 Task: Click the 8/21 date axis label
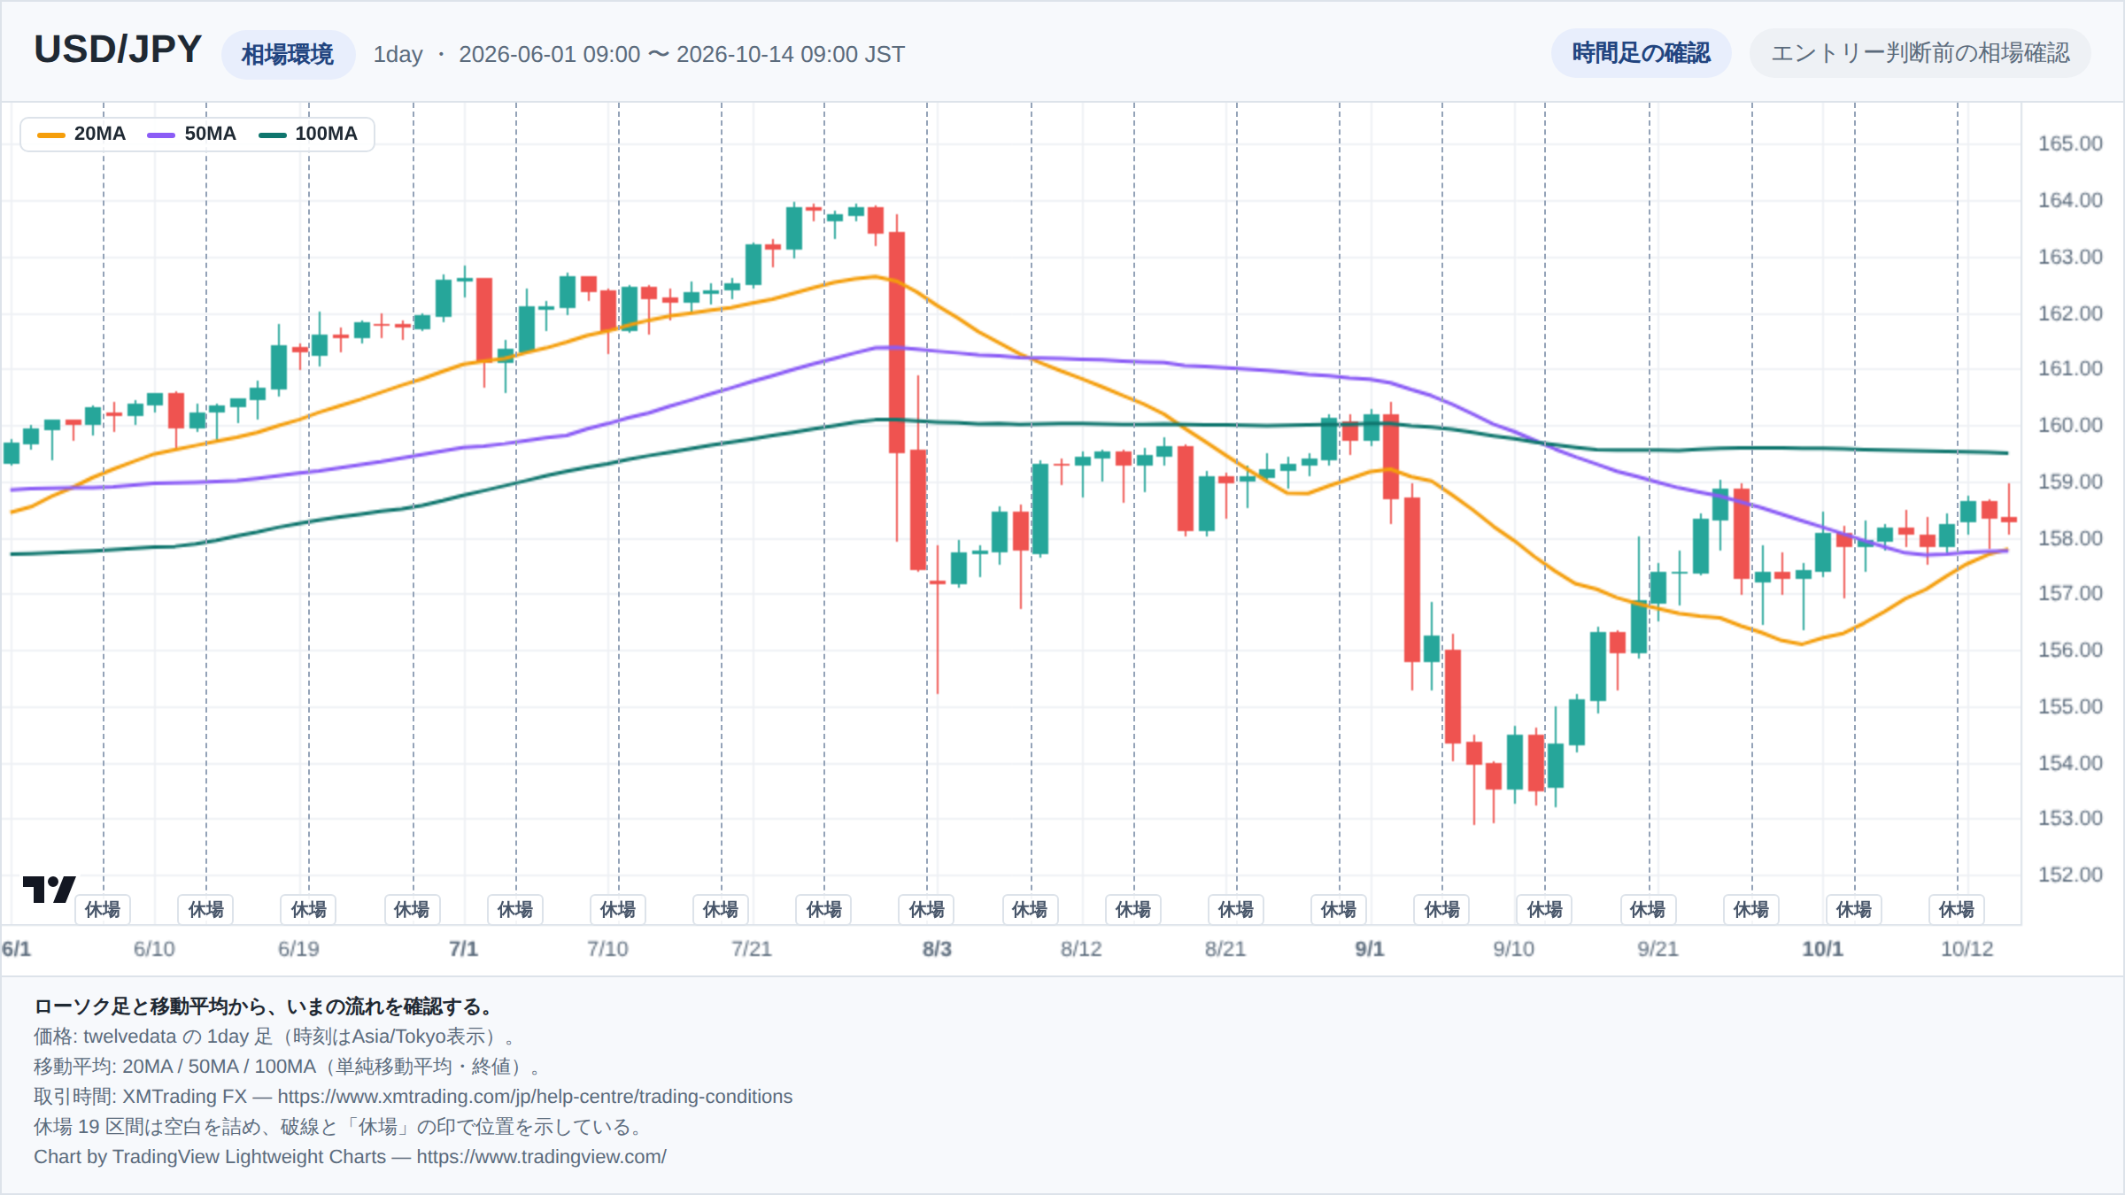click(x=1225, y=949)
